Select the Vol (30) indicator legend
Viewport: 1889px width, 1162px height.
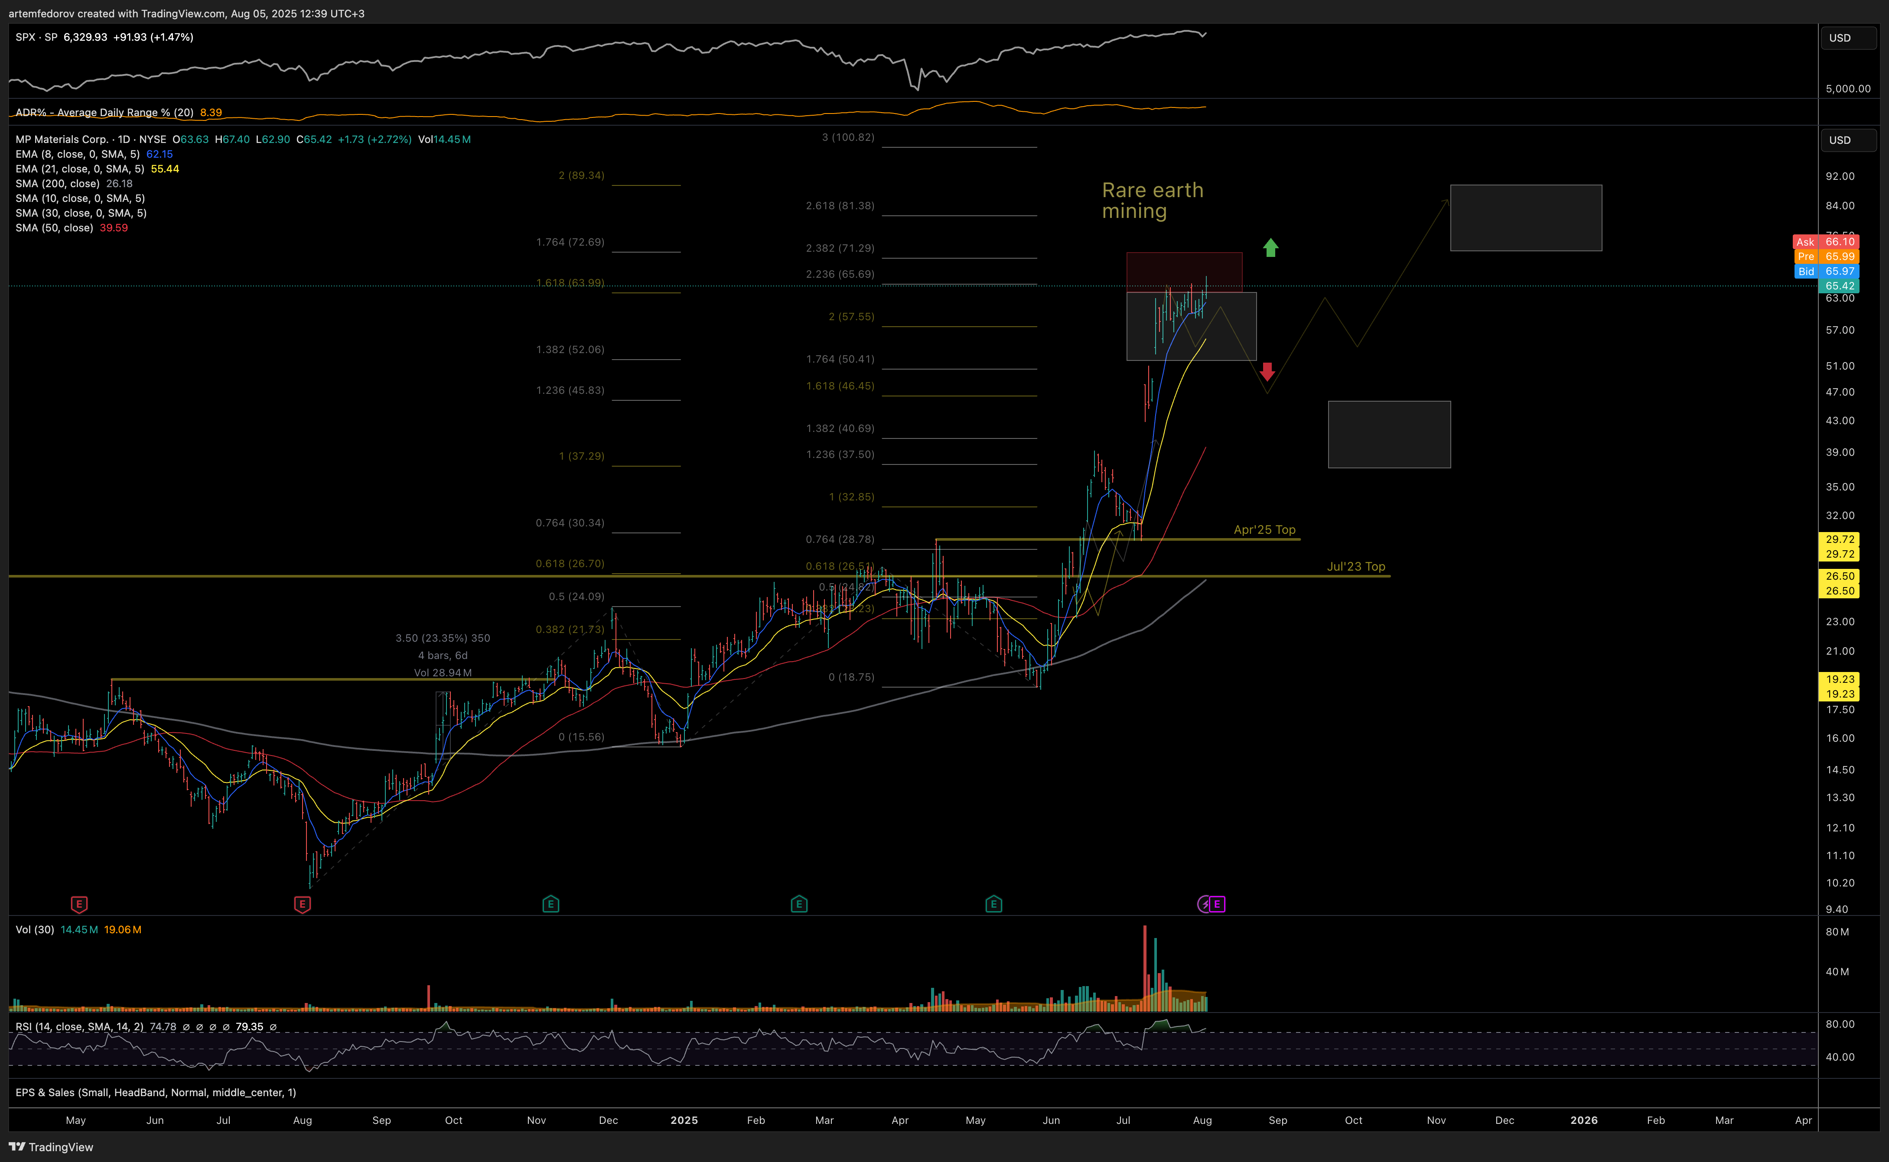coord(35,929)
